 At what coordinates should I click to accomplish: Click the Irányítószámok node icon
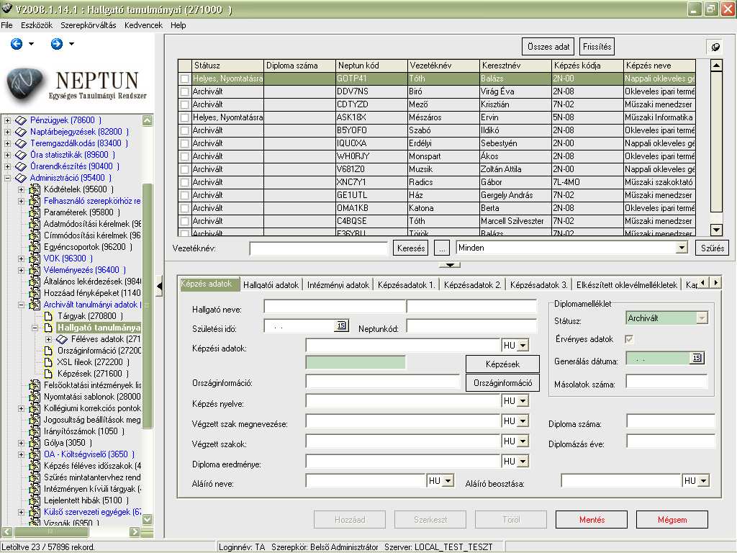pos(35,431)
